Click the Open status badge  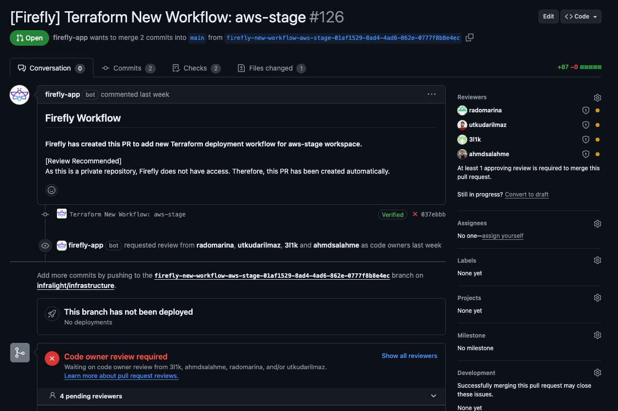click(29, 38)
